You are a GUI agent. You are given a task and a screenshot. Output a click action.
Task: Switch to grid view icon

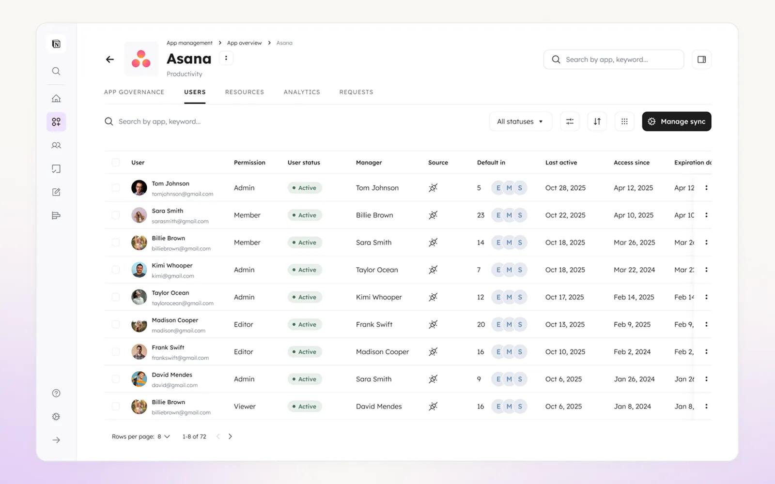coord(624,121)
